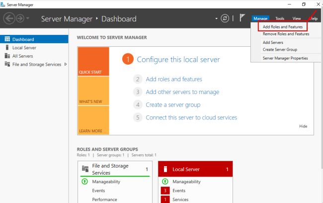The height and width of the screenshot is (203, 323).
Task: Expand File and Storage Services arrow
Action: coord(66,64)
